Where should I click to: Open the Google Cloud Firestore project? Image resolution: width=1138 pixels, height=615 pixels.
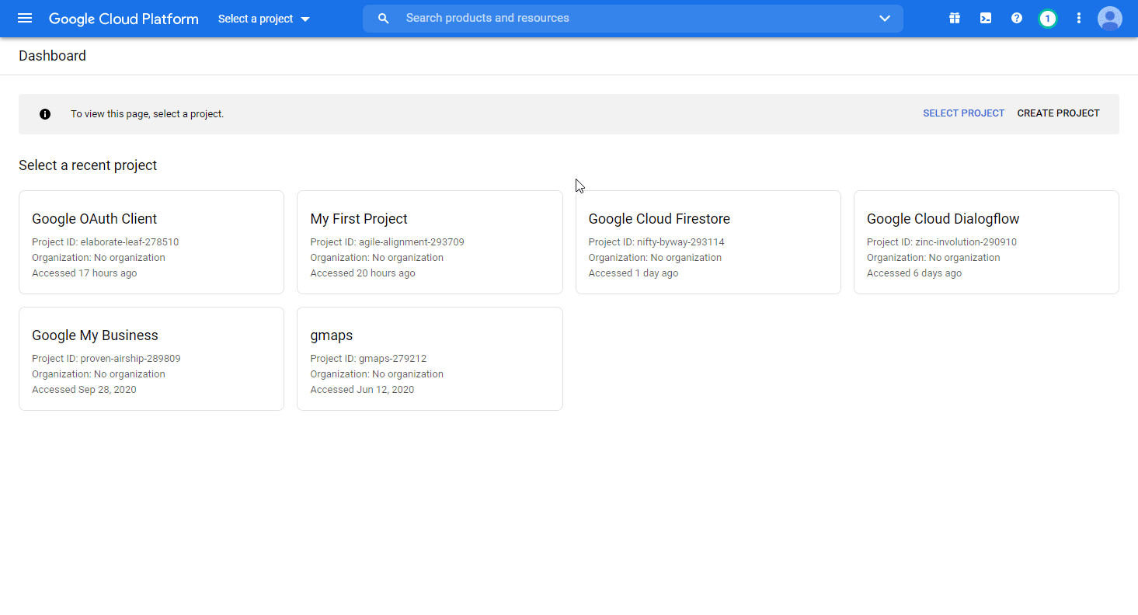tap(708, 242)
